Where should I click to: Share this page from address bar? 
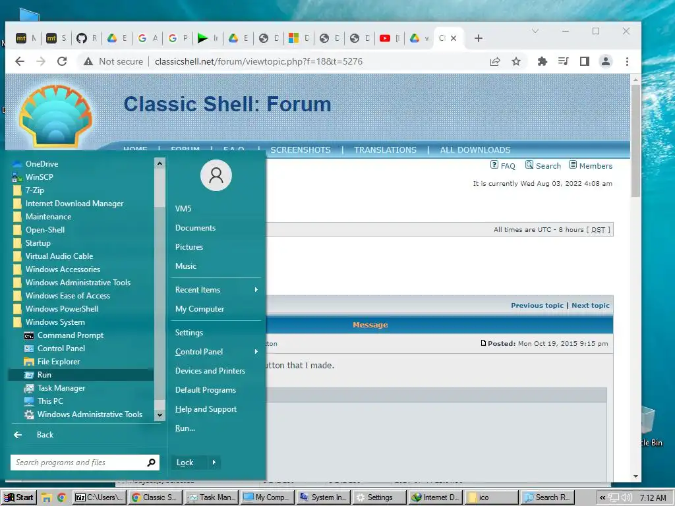pos(495,61)
